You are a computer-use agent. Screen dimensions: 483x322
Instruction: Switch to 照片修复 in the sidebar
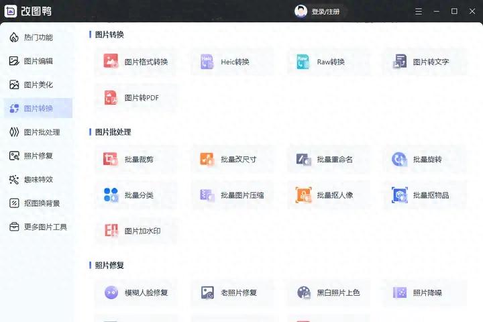click(38, 156)
